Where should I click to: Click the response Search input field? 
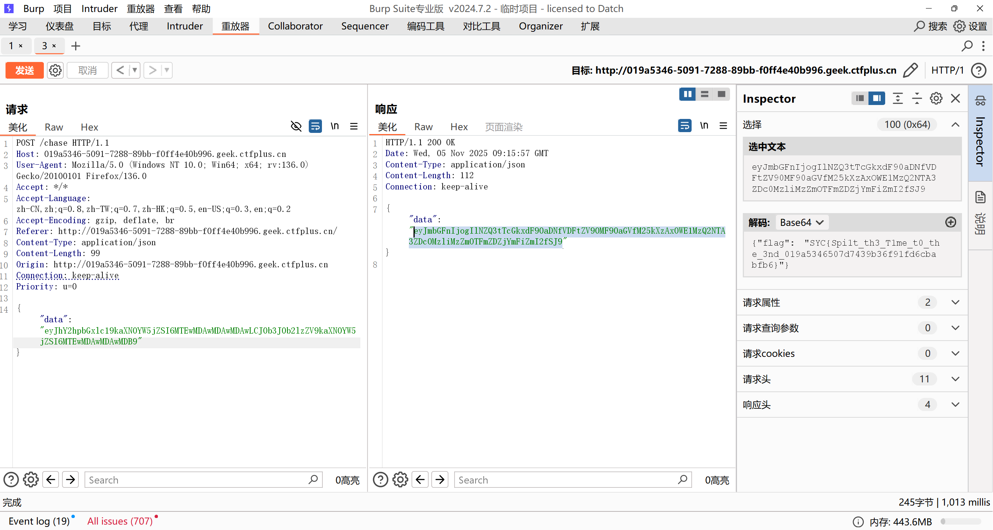[x=566, y=480]
